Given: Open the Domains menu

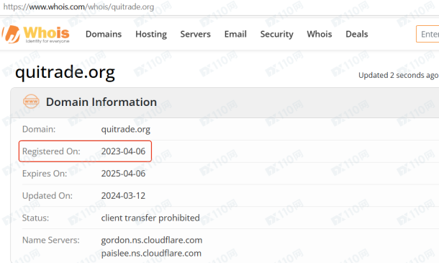Looking at the screenshot, I should click(x=104, y=34).
